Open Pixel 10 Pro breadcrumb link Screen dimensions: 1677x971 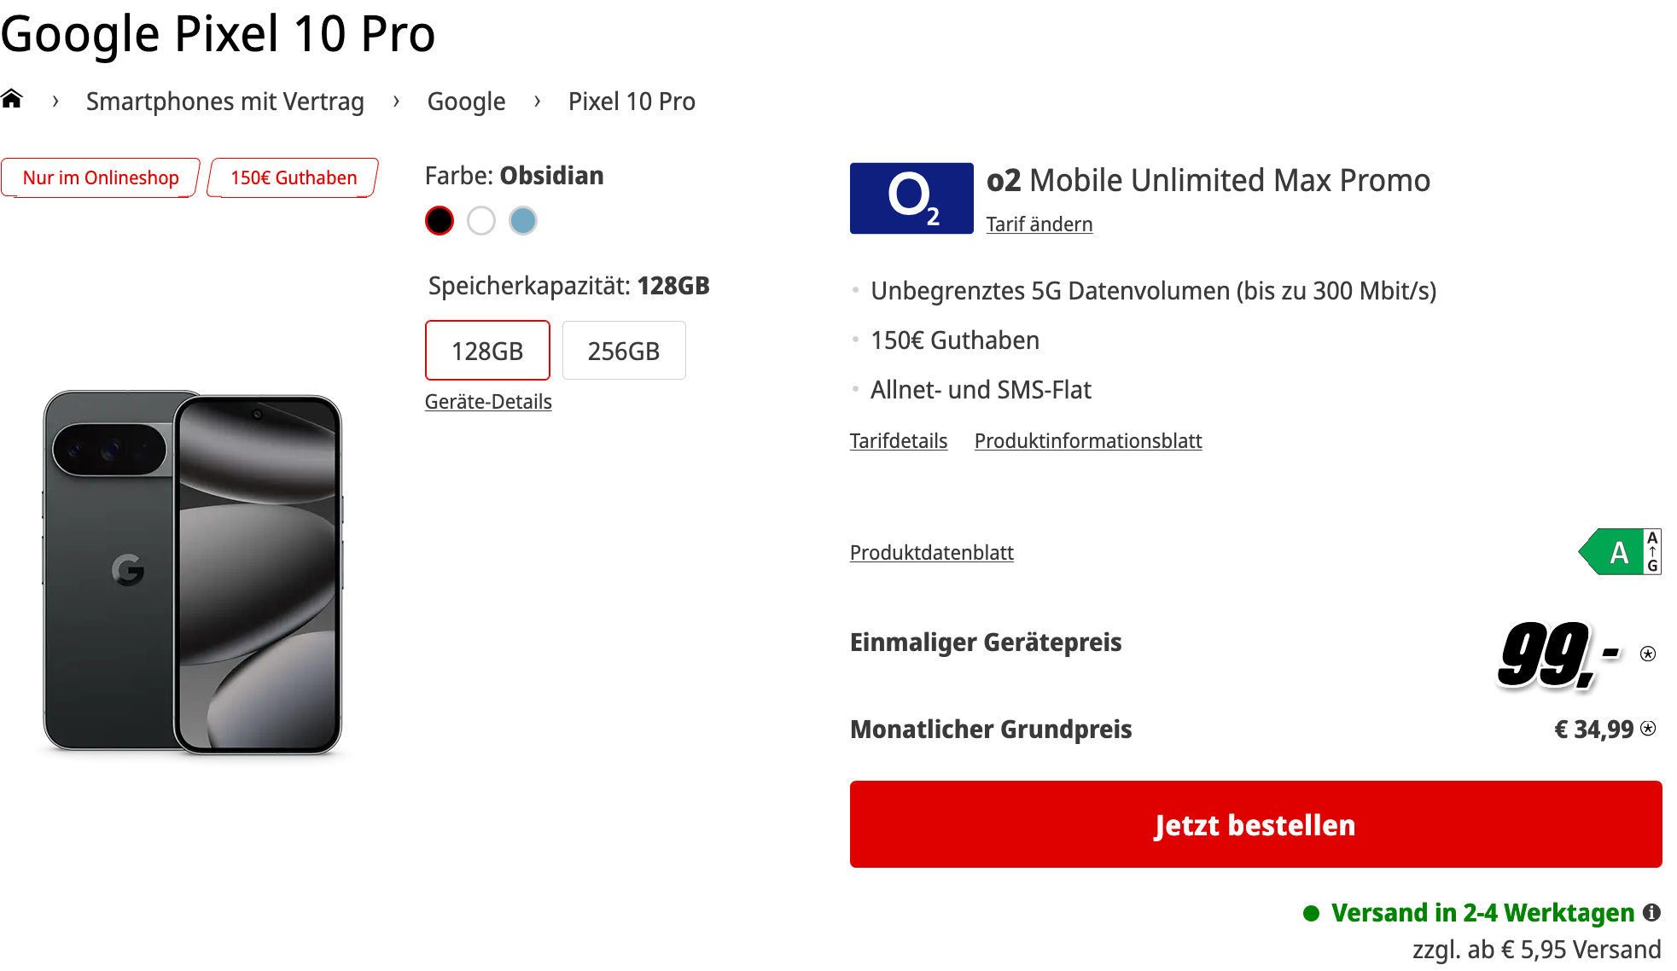pyautogui.click(x=632, y=102)
